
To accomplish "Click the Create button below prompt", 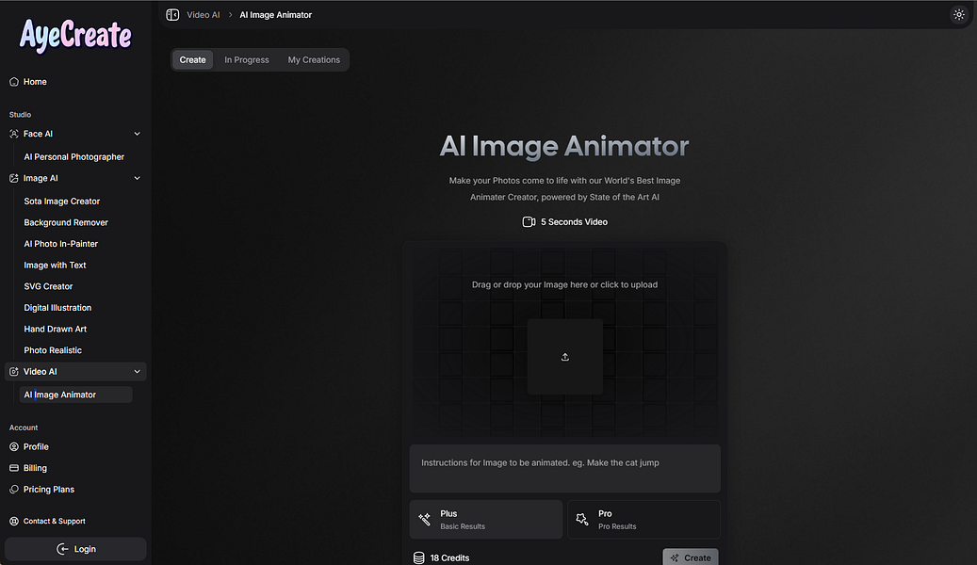I will (691, 557).
